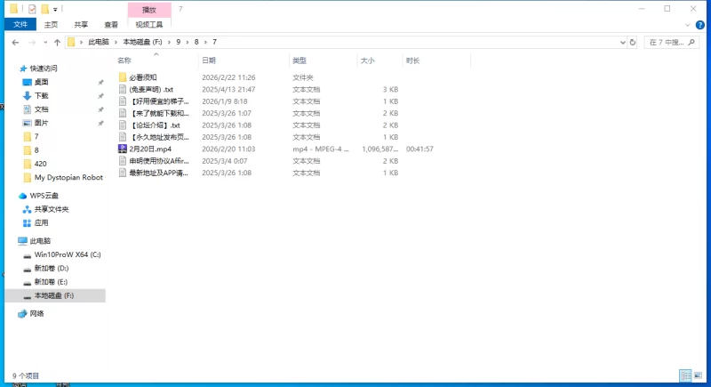
Task: Open the 视频工具 ribbon tab
Action: (148, 25)
